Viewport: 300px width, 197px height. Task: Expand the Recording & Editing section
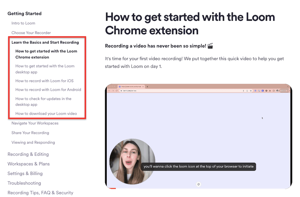point(28,154)
